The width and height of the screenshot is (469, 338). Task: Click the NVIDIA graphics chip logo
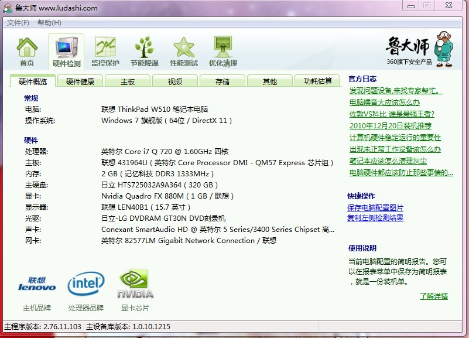click(135, 284)
